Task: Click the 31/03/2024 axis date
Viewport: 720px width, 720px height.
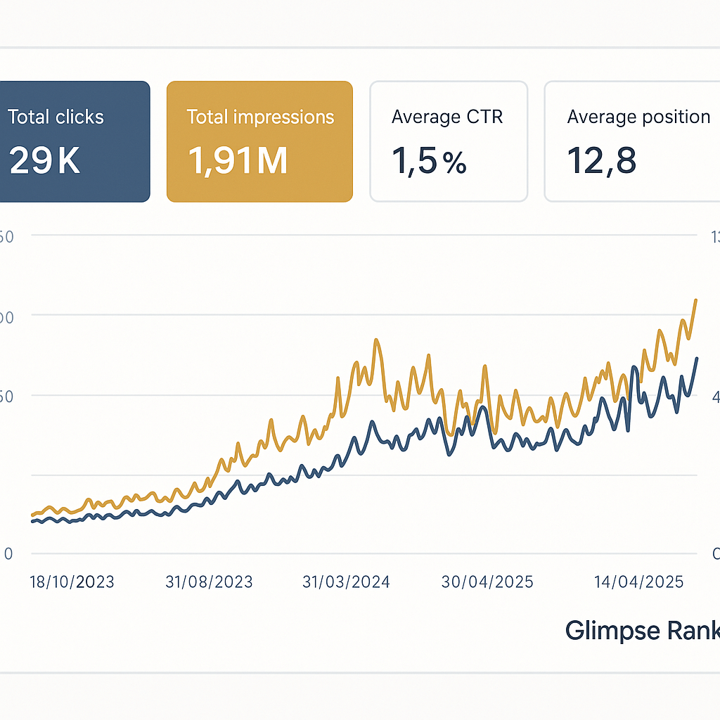Action: [x=346, y=582]
